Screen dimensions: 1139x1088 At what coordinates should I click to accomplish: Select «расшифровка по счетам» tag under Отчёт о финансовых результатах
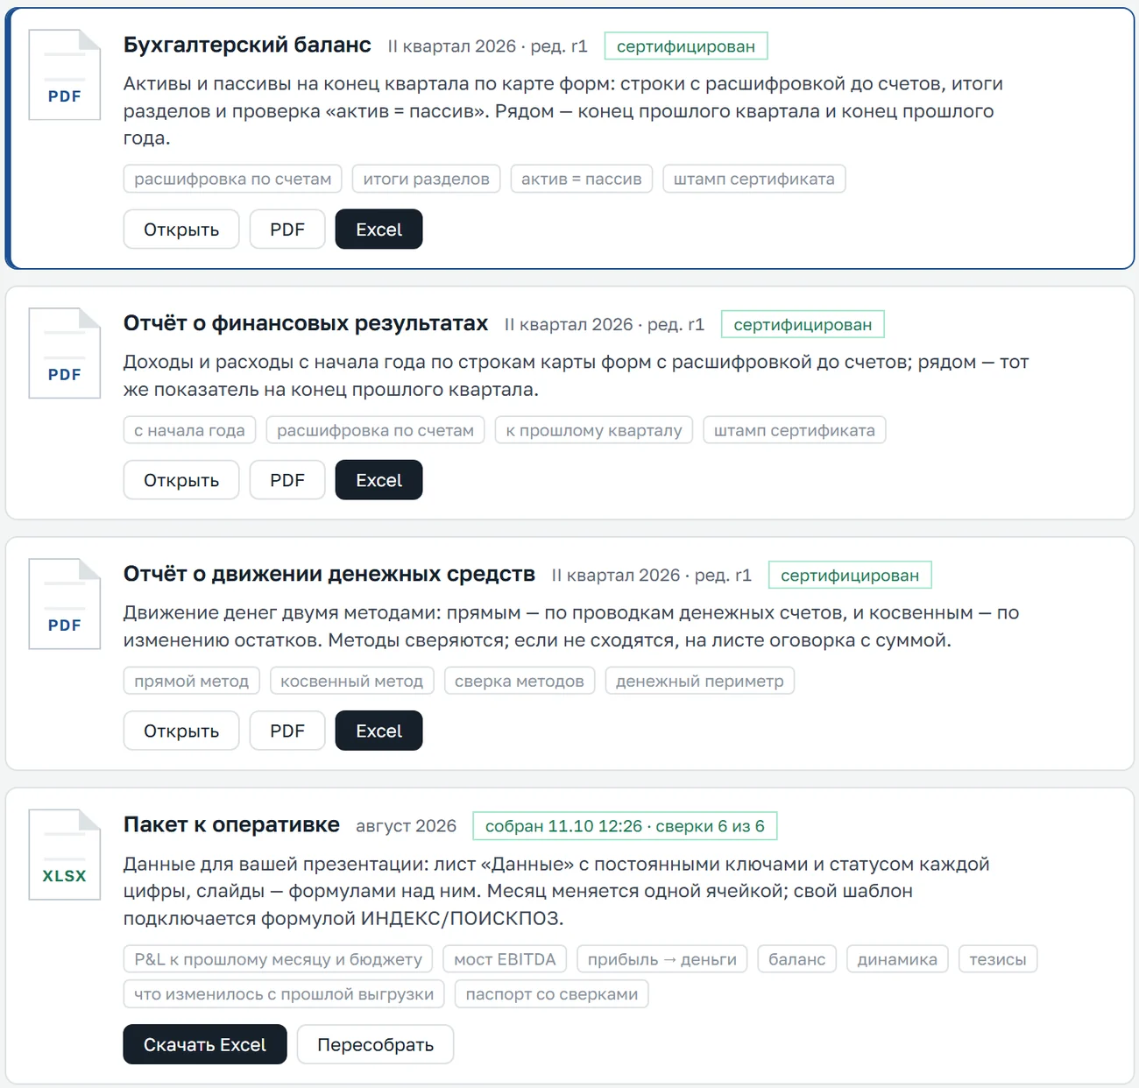click(375, 430)
